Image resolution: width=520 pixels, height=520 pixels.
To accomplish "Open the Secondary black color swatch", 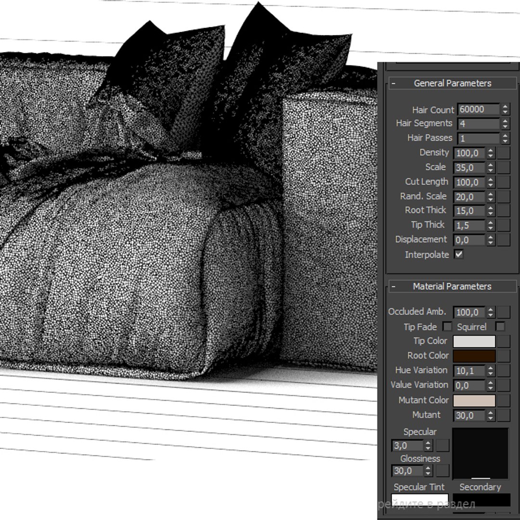I will tap(481, 500).
